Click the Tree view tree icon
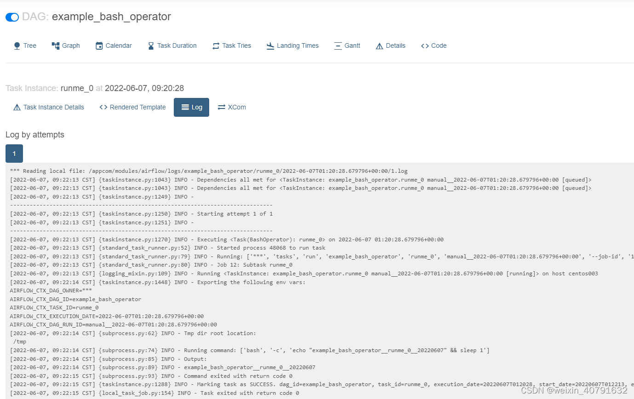 (17, 46)
